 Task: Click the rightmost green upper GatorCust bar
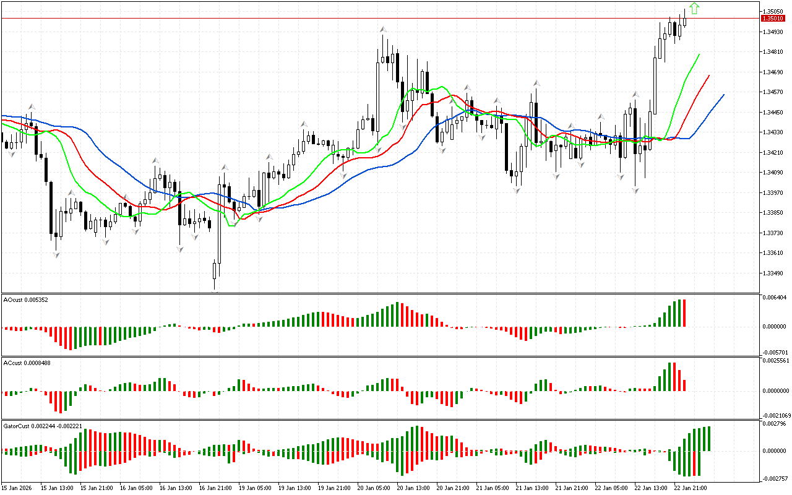[708, 439]
